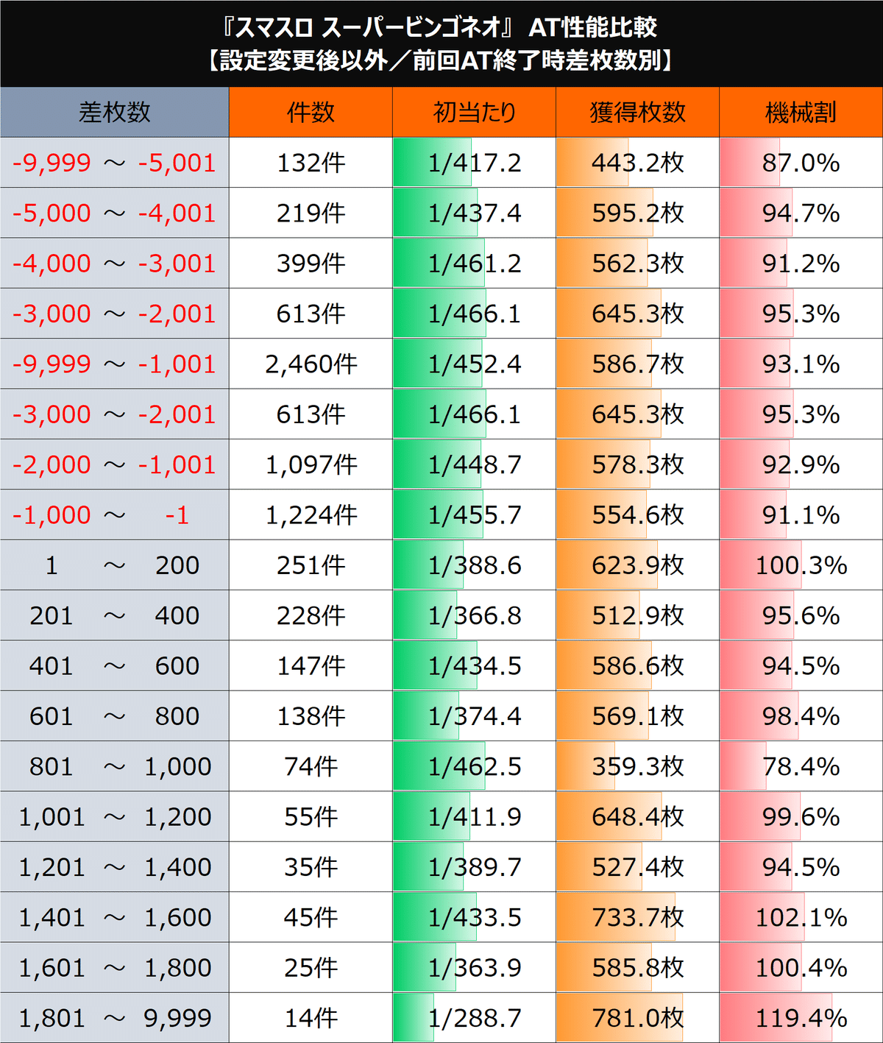Select the 102.1% cell
The image size is (883, 1043).
[801, 917]
